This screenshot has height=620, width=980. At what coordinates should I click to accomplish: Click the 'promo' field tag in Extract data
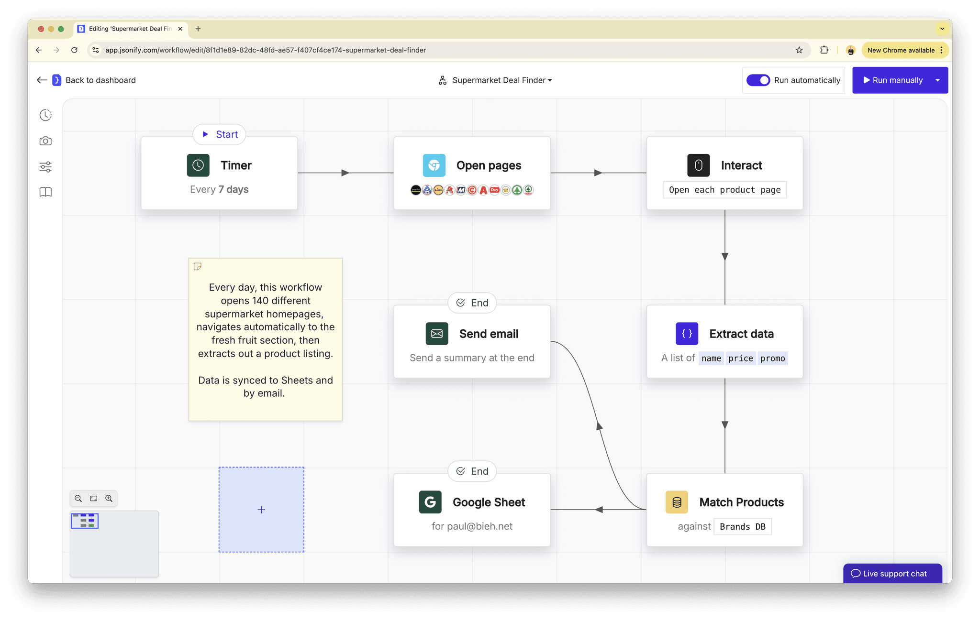coord(772,358)
